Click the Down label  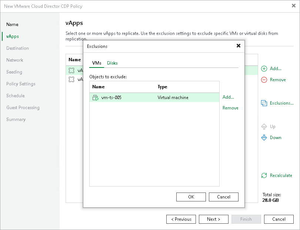(276, 138)
